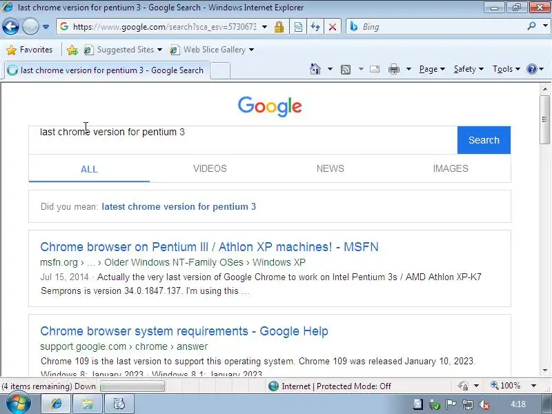The image size is (552, 414).
Task: Click the Google logo
Action: [x=270, y=106]
